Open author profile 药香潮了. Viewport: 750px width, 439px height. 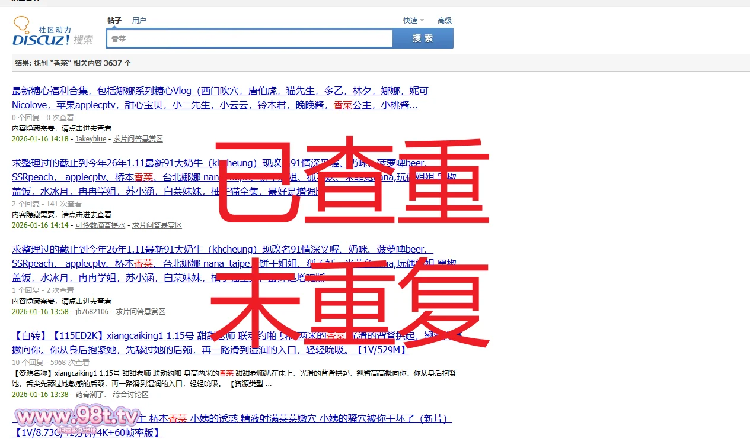tap(90, 395)
